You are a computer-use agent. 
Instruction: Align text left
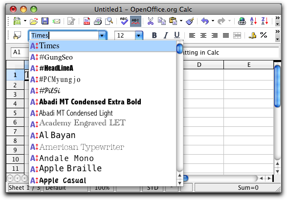(x=192, y=35)
